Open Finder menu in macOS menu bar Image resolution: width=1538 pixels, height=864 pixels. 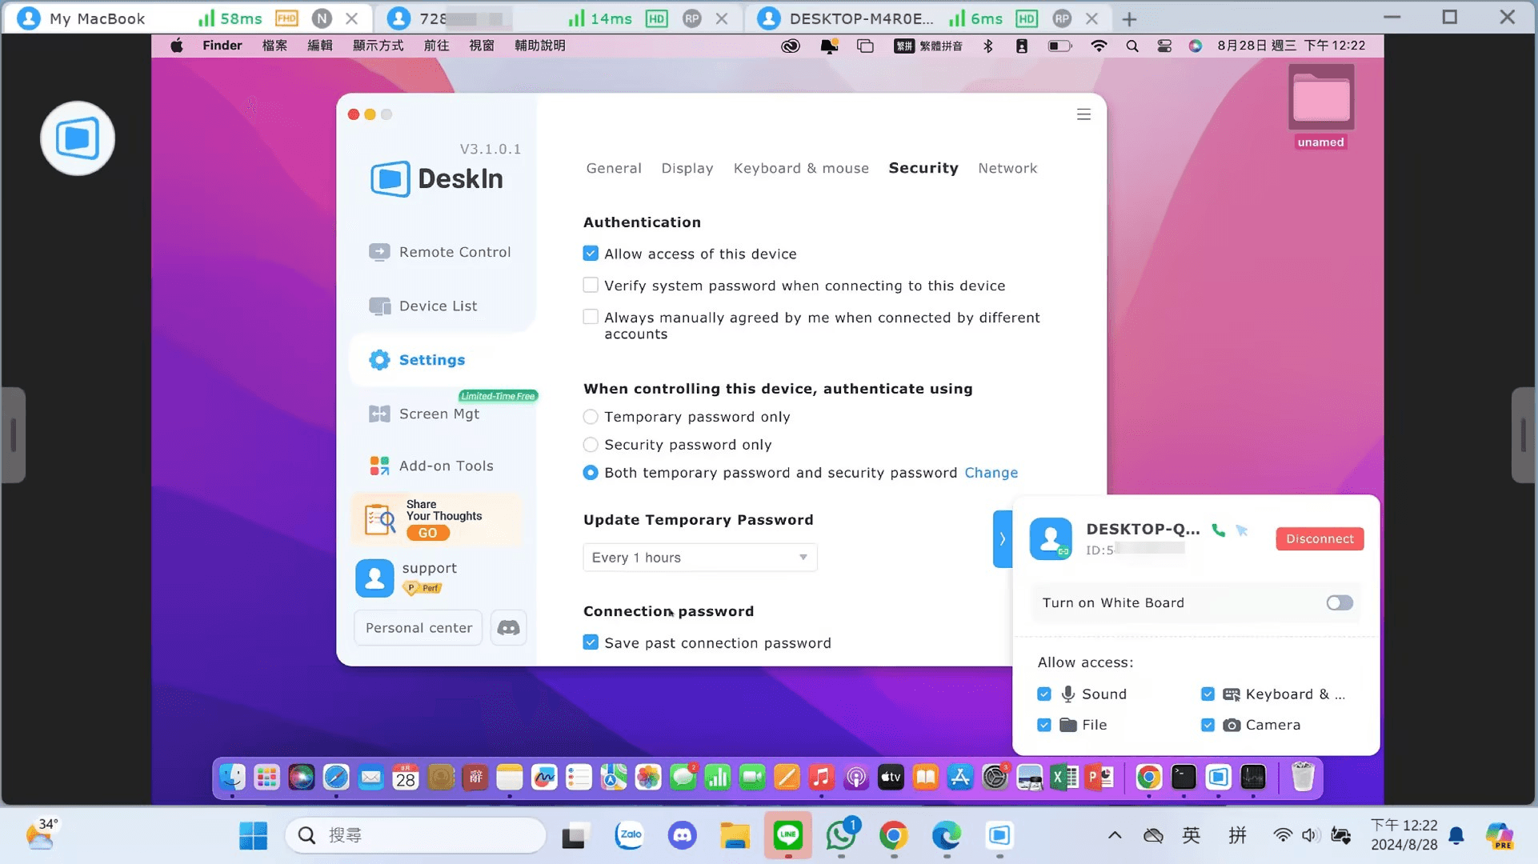[222, 46]
